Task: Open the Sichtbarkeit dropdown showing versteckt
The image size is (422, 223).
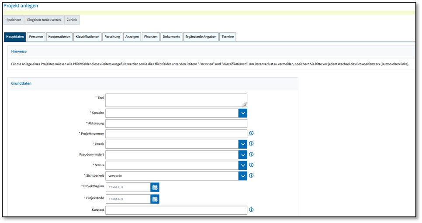Action: point(176,176)
